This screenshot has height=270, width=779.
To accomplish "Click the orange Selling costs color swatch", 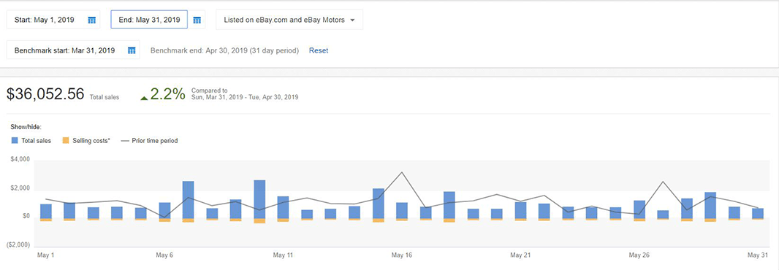I will click(x=65, y=141).
